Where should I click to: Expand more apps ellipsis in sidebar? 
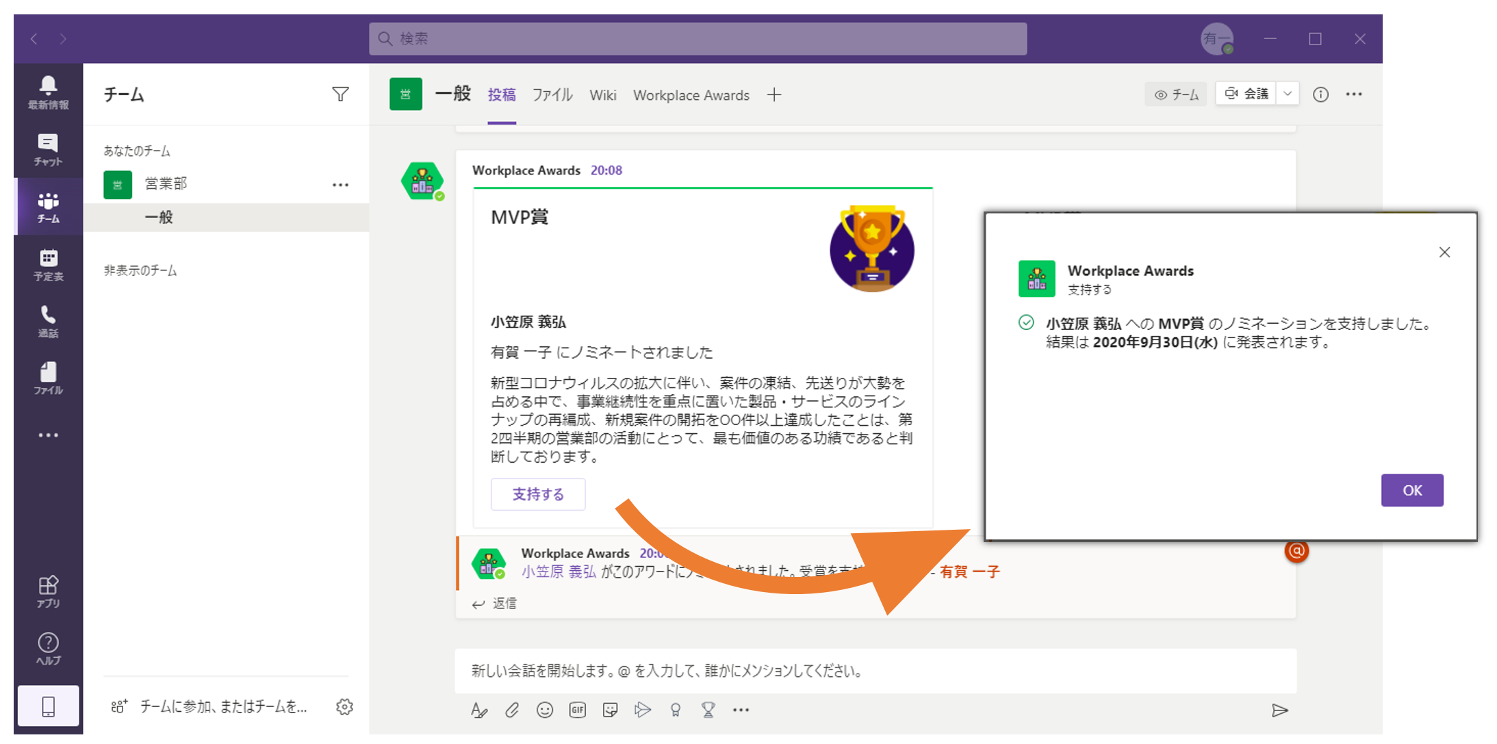pos(48,435)
